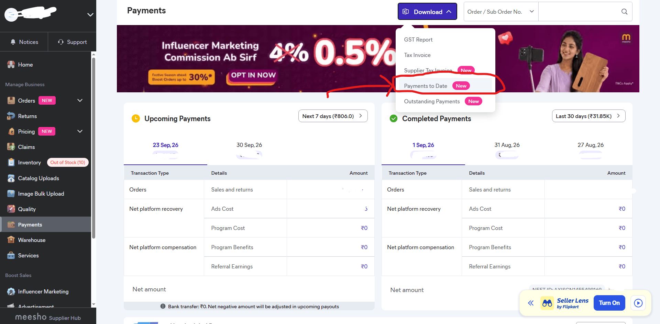
Task: Turn On Seller Lens
Action: click(x=609, y=303)
